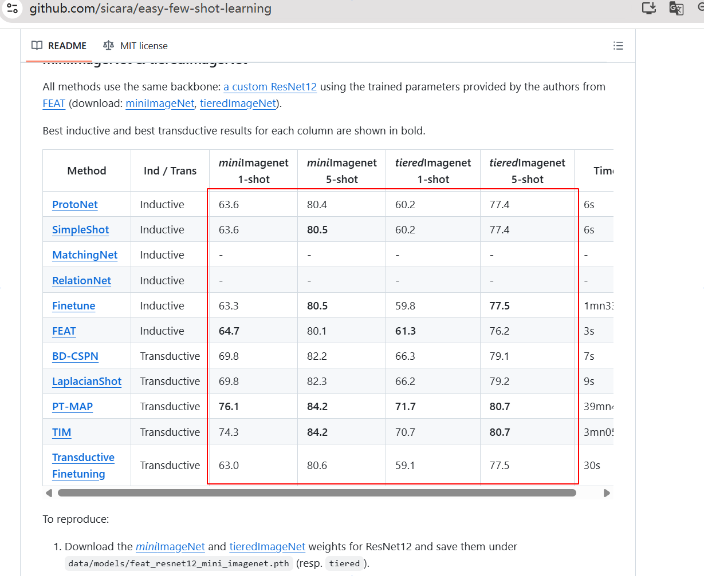
Task: Open the FEAT link in the paragraph
Action: (54, 104)
